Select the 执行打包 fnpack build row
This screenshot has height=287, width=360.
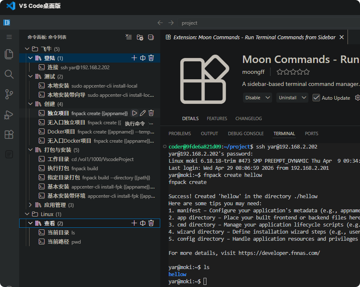click(90, 168)
